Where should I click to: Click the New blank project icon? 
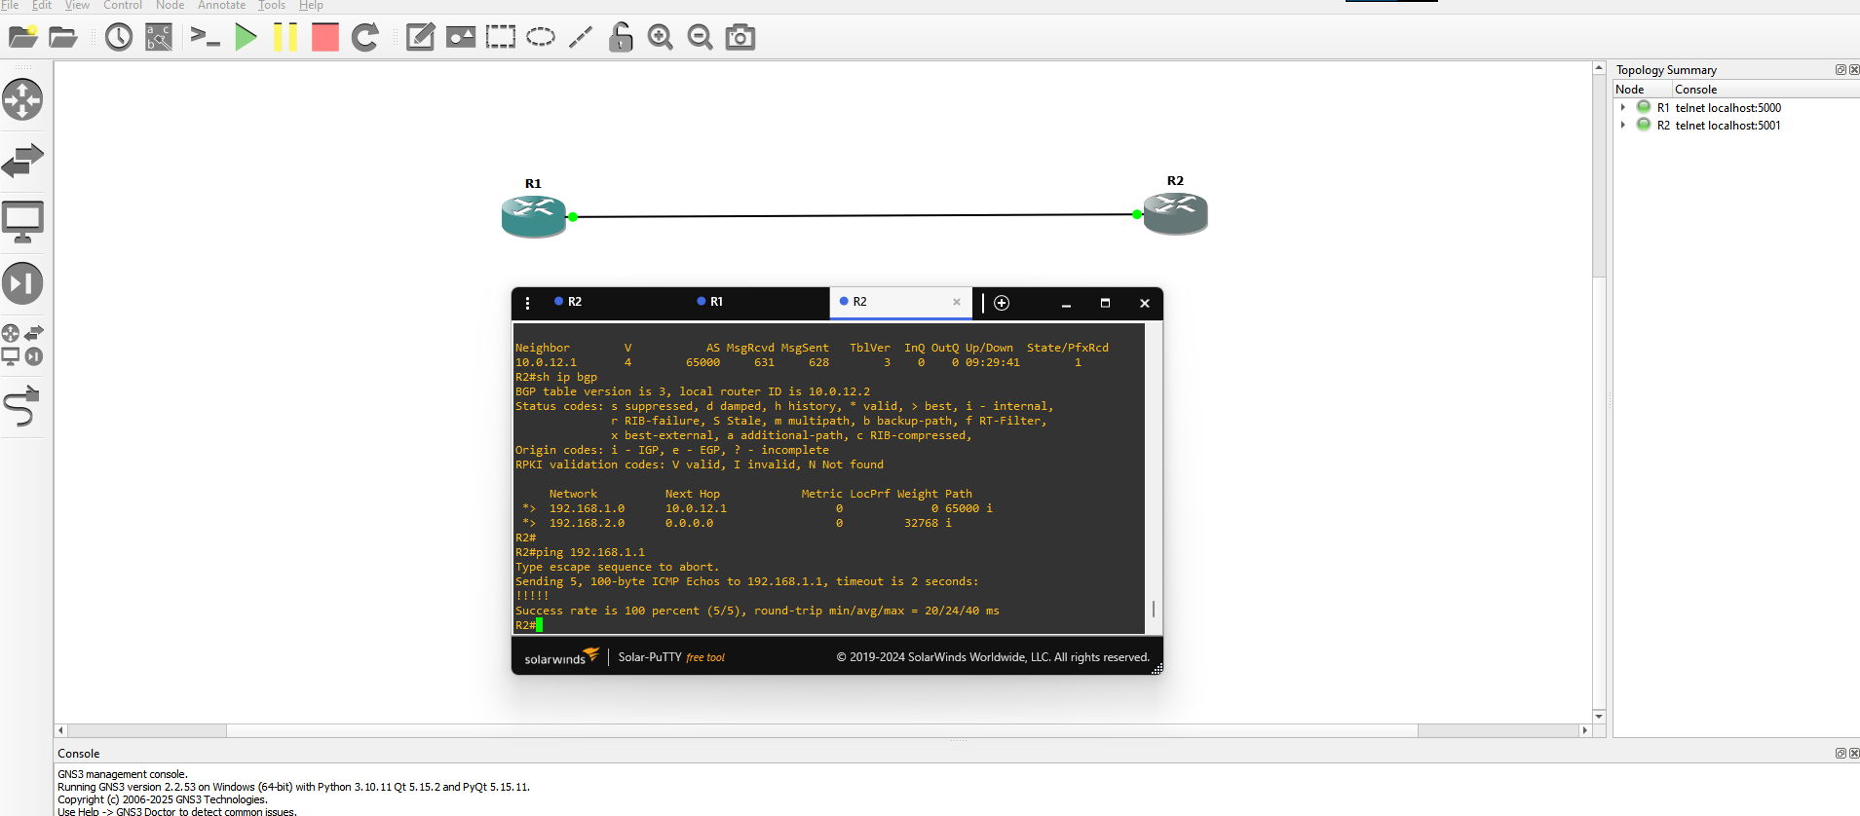[x=22, y=37]
